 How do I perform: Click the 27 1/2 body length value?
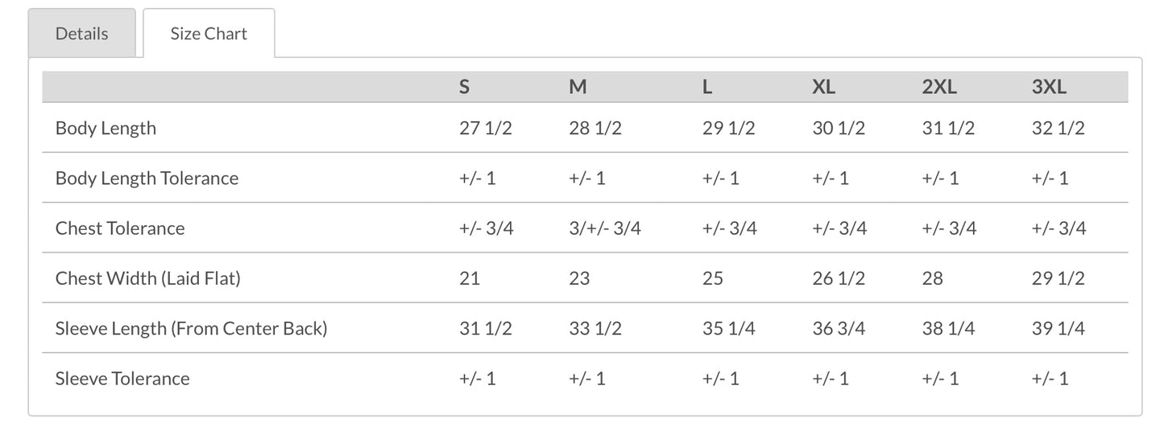point(485,129)
